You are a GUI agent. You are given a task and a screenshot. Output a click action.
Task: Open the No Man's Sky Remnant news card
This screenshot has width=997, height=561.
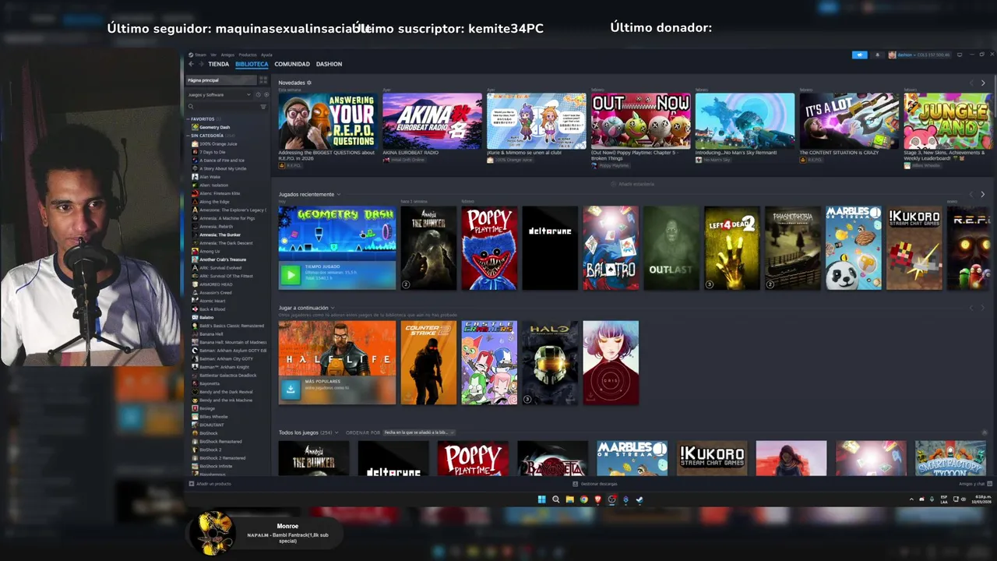tap(745, 122)
